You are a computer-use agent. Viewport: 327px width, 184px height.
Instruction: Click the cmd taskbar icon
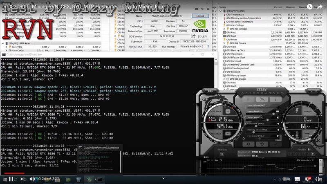coord(99,180)
